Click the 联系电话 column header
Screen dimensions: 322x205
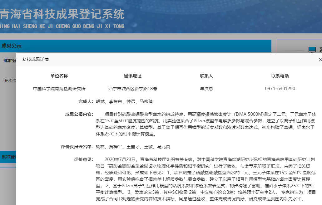point(280,76)
